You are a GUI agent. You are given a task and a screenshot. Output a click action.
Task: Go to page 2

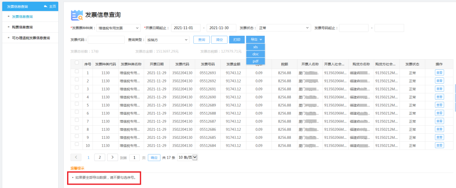(x=100, y=157)
